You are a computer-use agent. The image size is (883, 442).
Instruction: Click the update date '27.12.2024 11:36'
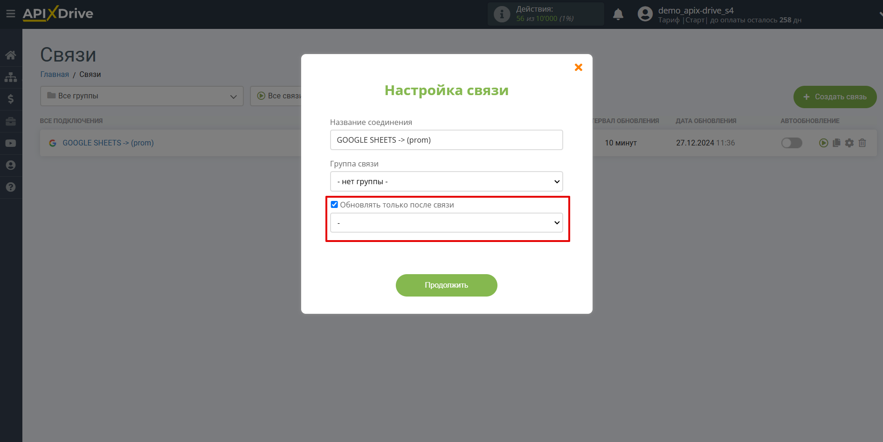705,143
